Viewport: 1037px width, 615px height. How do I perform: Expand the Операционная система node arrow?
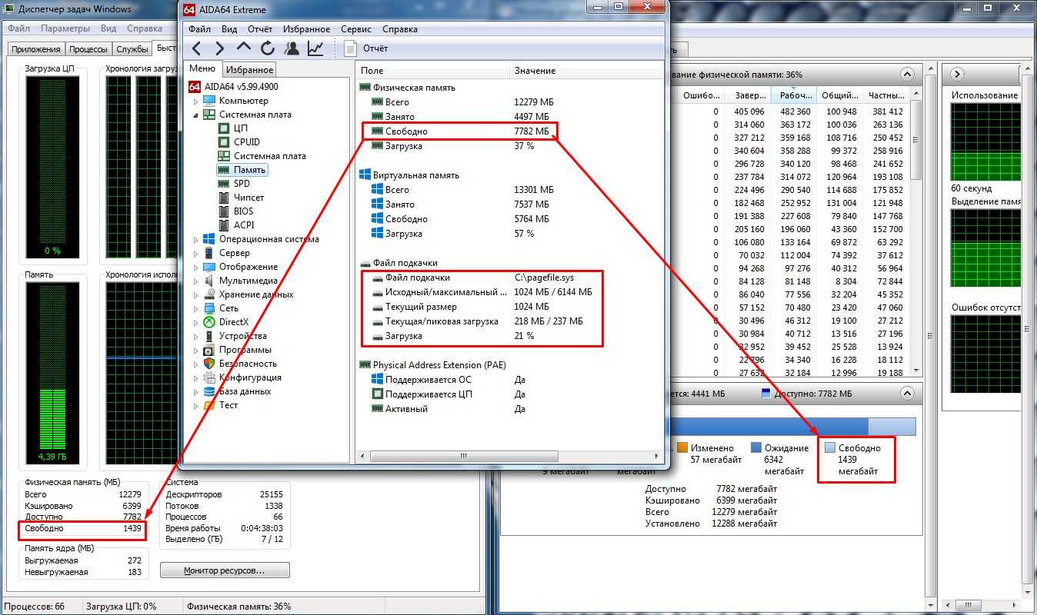pos(195,239)
